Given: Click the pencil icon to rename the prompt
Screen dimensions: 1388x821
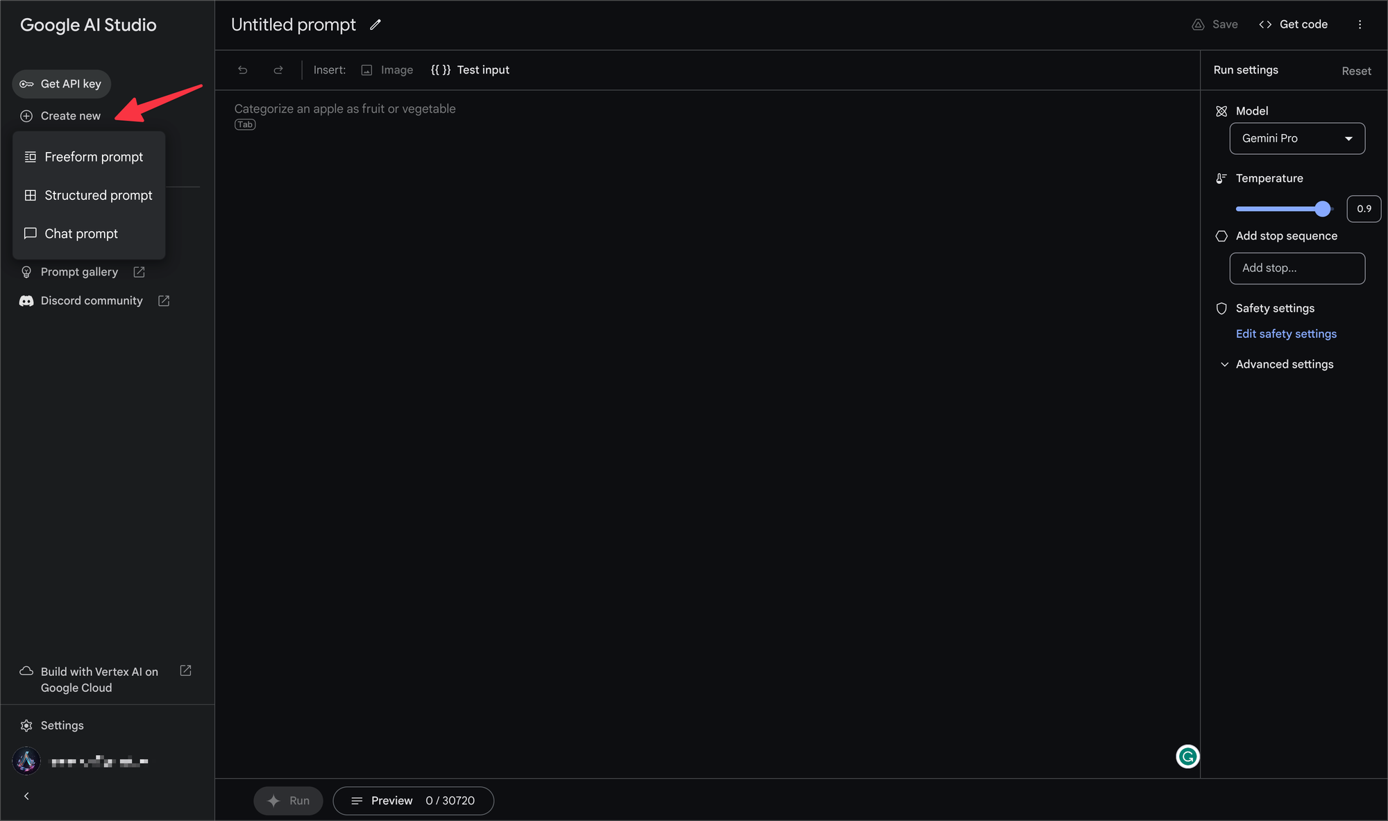Looking at the screenshot, I should click(375, 25).
